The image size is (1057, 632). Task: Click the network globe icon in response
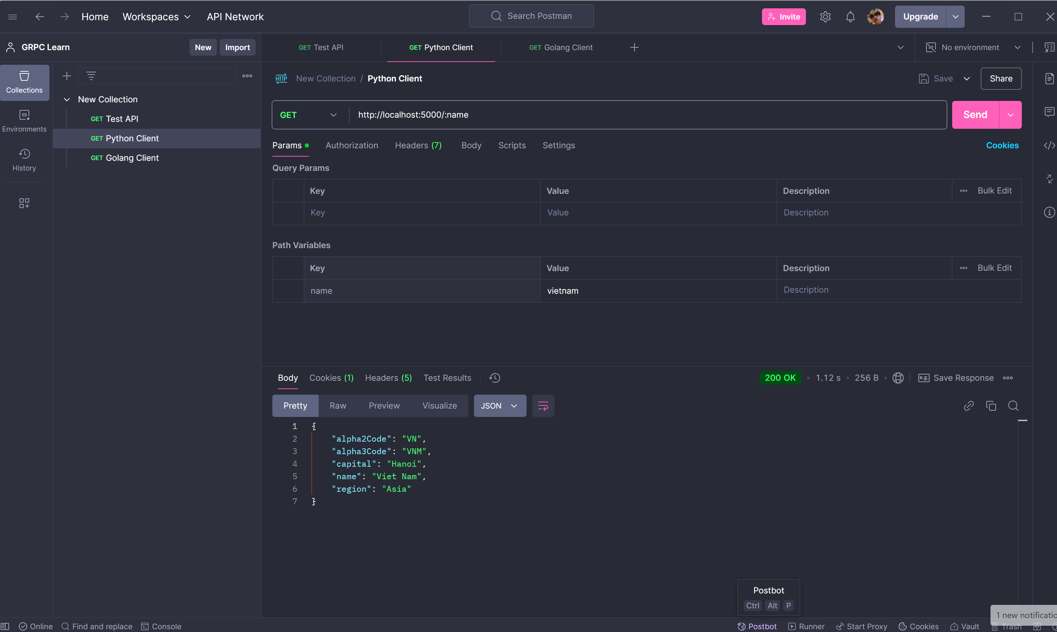(897, 378)
